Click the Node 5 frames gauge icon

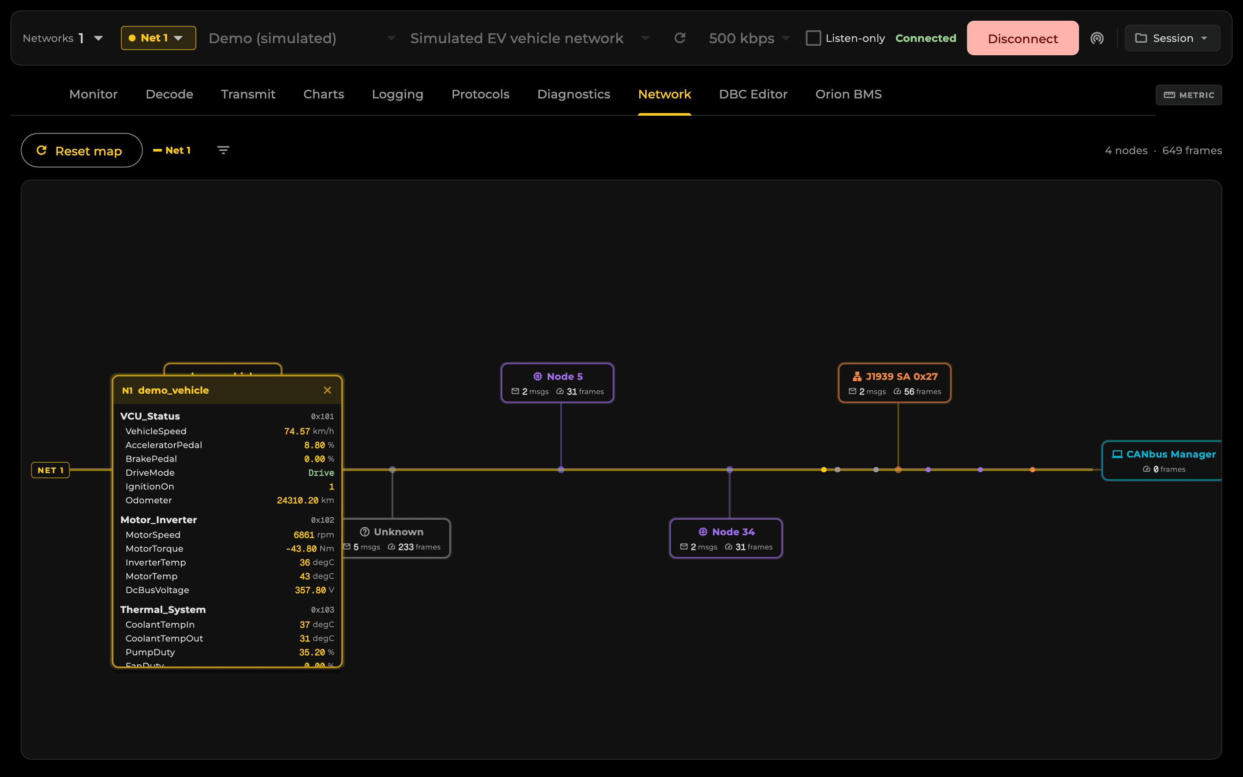coord(560,392)
